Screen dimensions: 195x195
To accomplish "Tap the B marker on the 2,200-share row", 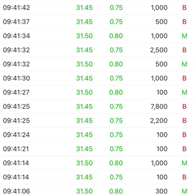I will point(184,121).
